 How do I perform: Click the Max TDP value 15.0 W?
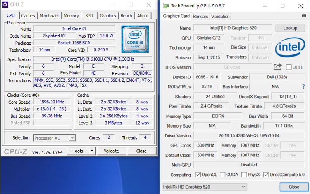106,36
